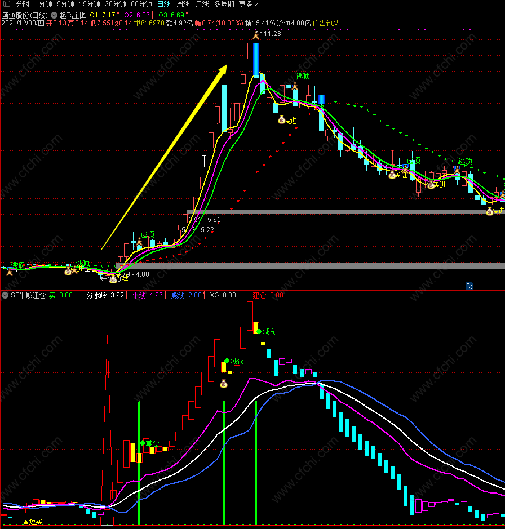505x529 pixels.
Task: Click the 起飞主图 indicator name
Action: tap(73, 15)
